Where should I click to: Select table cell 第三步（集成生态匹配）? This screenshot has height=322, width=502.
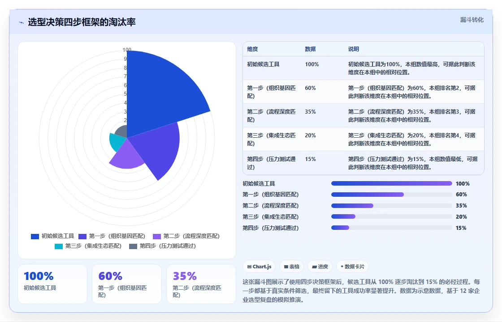point(272,139)
